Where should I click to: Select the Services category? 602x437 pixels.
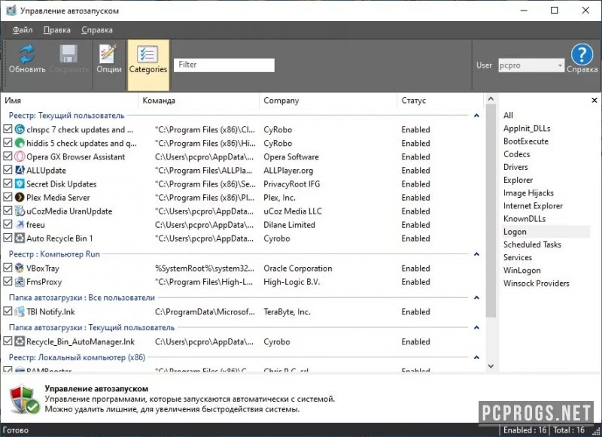tap(518, 257)
